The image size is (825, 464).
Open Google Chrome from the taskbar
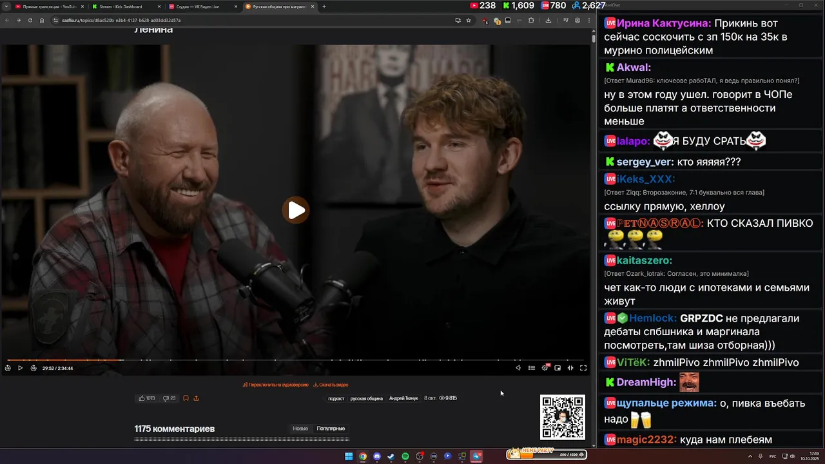coord(363,456)
